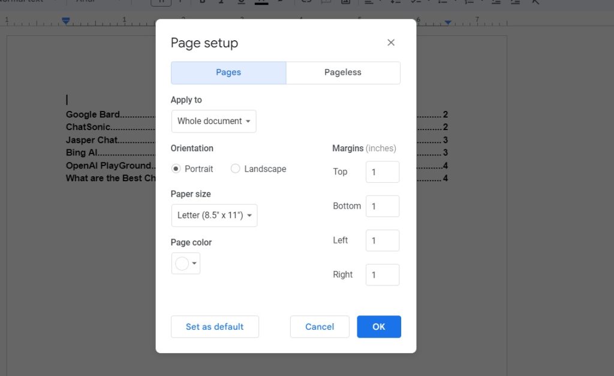The height and width of the screenshot is (376, 614).
Task: Open the Whole document dropdown under Apply to
Action: 214,121
